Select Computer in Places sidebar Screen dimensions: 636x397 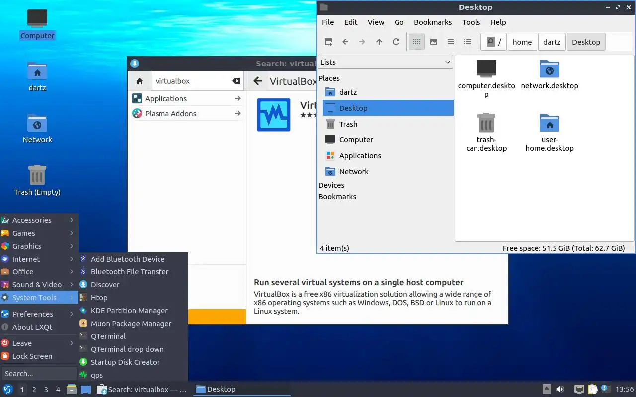[x=388, y=140]
